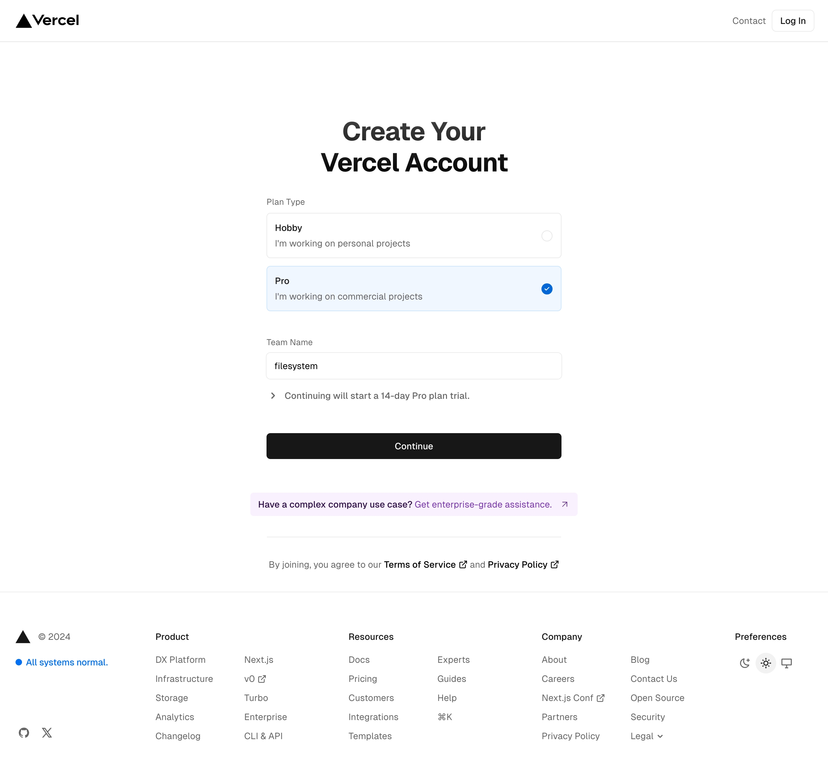Open Careers footer link
The height and width of the screenshot is (777, 828).
(558, 679)
